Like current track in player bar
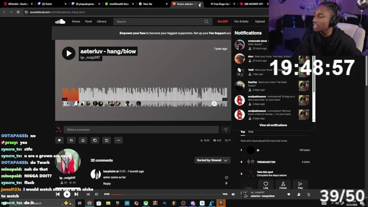 (289, 194)
